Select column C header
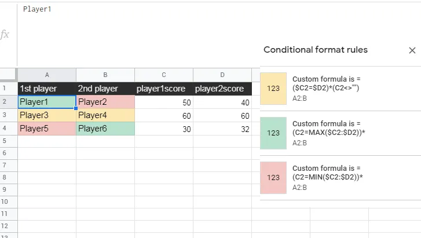This screenshot has width=421, height=238. (164, 75)
